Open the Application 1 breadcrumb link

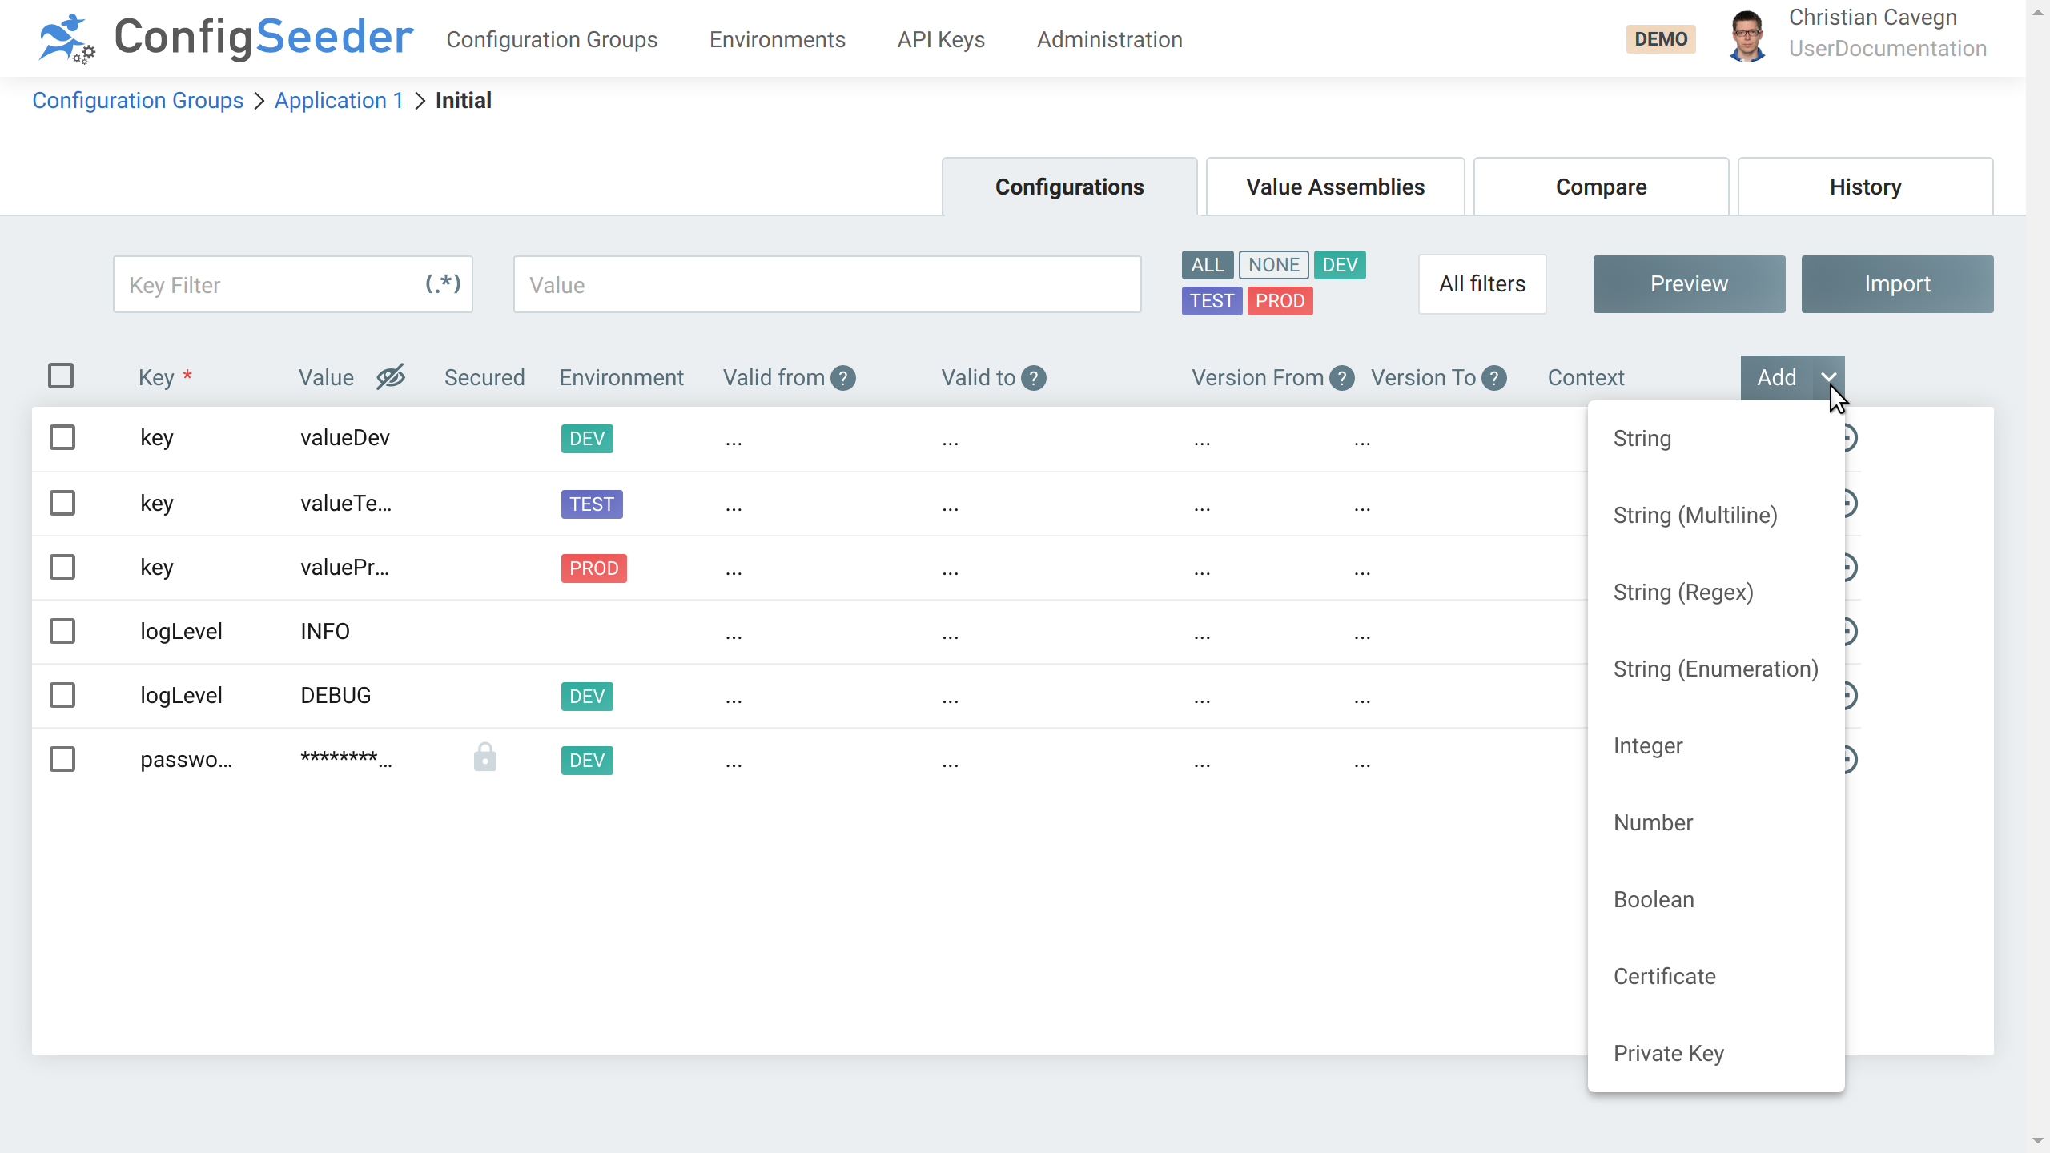(339, 100)
